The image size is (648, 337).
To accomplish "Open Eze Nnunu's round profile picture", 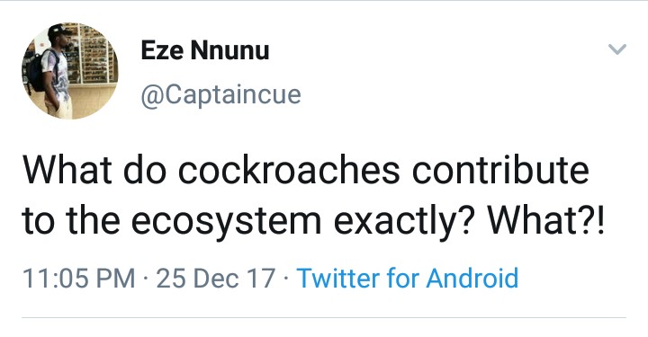I will 70,70.
